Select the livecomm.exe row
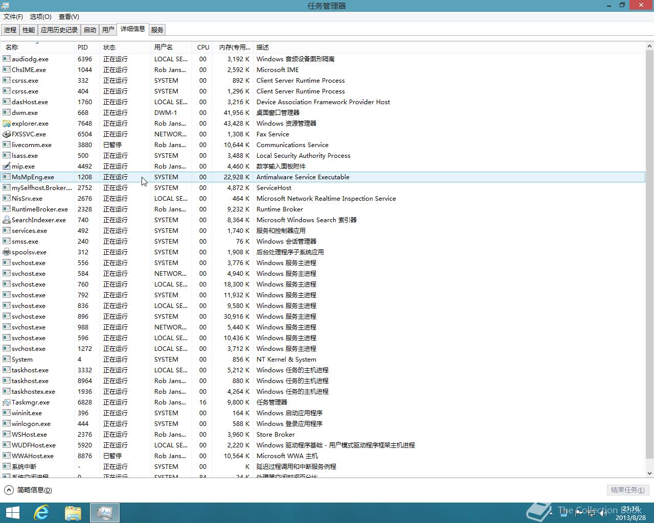The width and height of the screenshot is (654, 523). pyautogui.click(x=323, y=145)
